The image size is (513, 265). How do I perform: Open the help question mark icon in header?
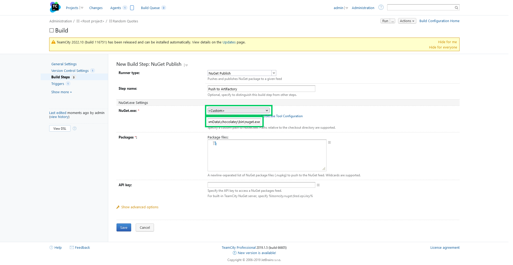tap(381, 7)
